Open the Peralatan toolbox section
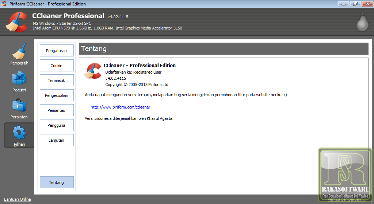 click(x=19, y=109)
